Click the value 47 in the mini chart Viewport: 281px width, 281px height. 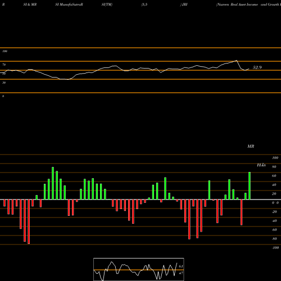click(181, 273)
